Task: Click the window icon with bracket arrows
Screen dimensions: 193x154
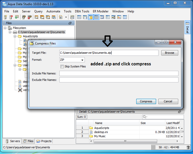Action: (x=102, y=17)
